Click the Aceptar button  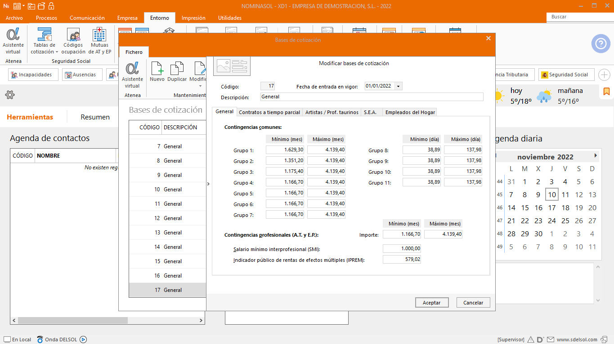click(x=431, y=303)
